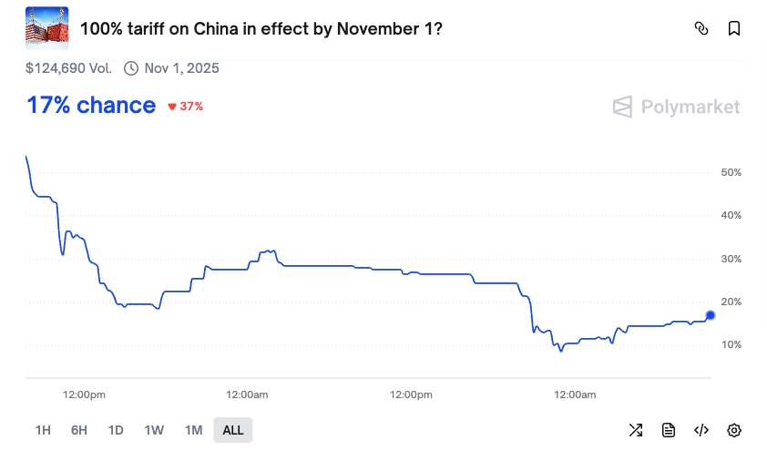Select the 1M time range
The width and height of the screenshot is (767, 451).
pos(193,430)
